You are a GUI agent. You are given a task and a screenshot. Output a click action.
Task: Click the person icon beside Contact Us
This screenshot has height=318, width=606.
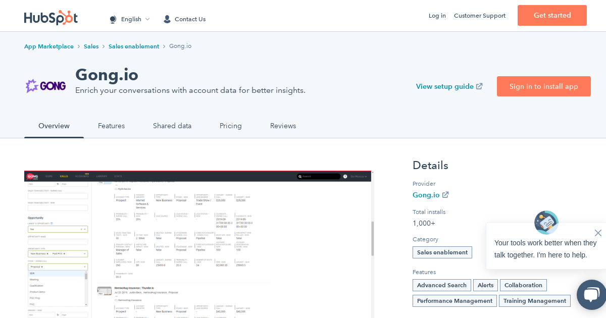pyautogui.click(x=167, y=19)
